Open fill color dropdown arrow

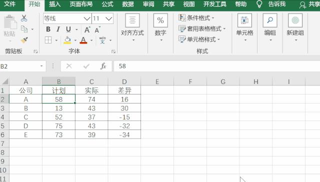75,40
